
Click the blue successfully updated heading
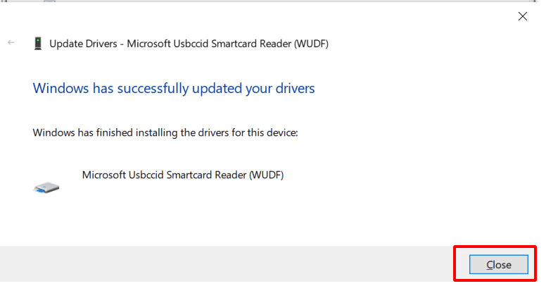pos(174,89)
